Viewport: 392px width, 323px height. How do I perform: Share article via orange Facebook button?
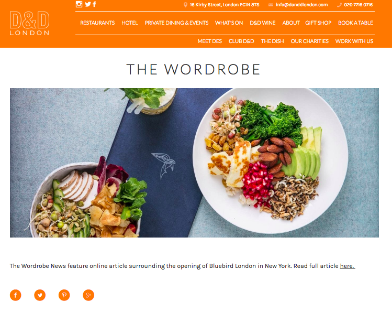pos(16,295)
